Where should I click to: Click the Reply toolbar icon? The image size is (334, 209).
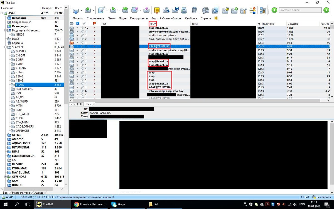[113, 11]
